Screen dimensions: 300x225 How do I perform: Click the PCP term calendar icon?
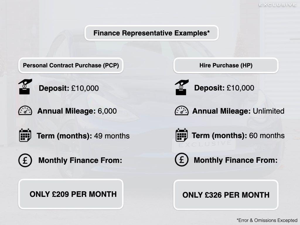(25, 135)
